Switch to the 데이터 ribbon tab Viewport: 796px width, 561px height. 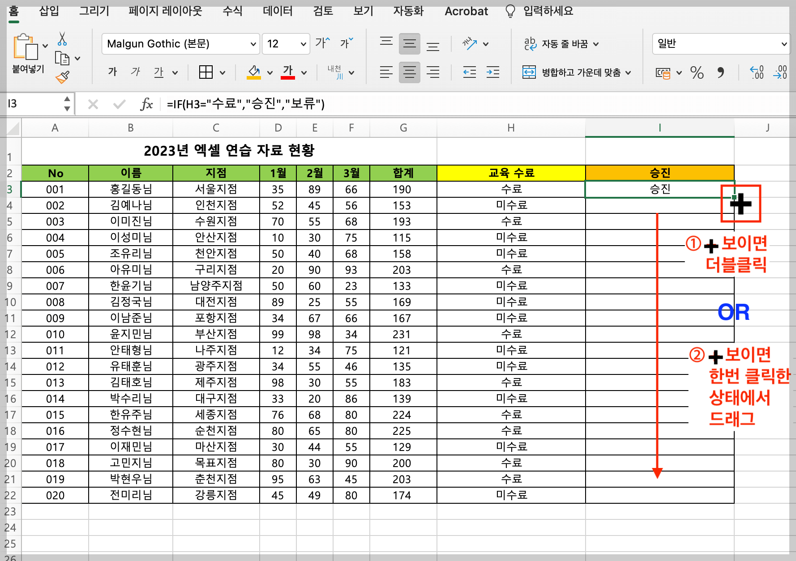tap(277, 11)
